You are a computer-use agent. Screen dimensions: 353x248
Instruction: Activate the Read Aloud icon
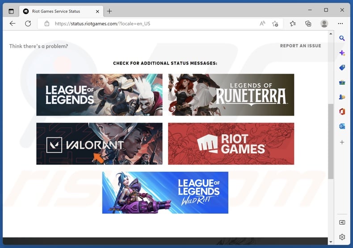262,24
